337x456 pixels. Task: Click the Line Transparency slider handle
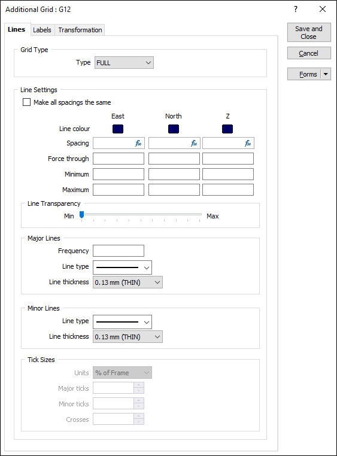coord(81,215)
